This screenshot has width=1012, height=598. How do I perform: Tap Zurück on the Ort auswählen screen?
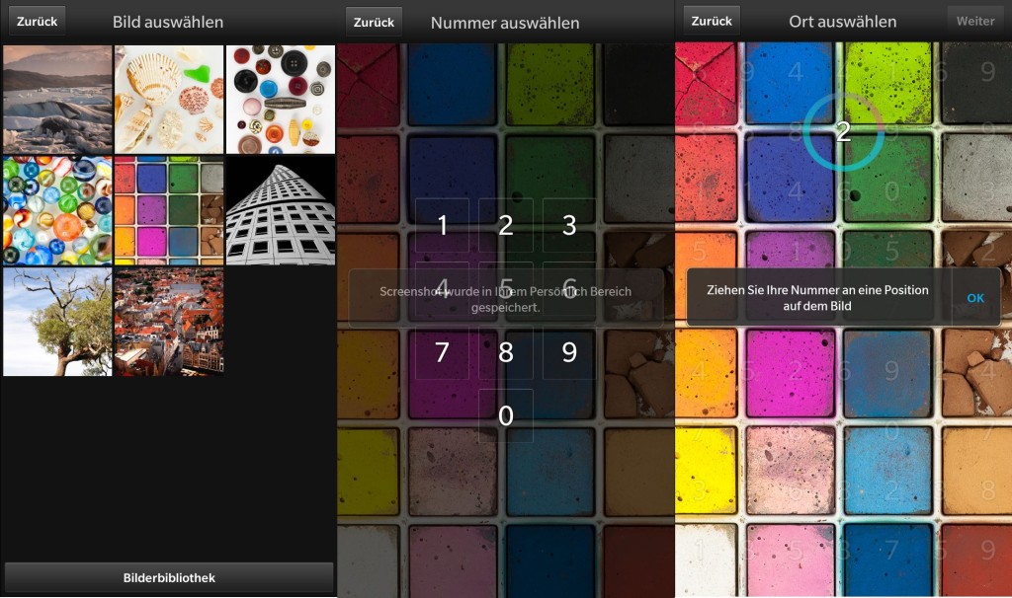click(x=712, y=22)
